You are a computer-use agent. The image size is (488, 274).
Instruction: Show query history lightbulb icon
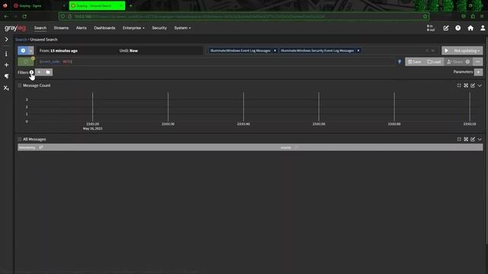click(x=400, y=62)
